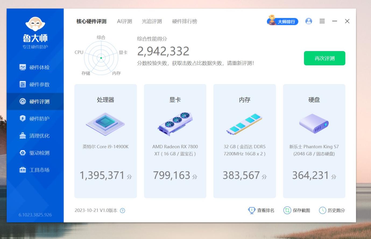
Task: Open the 历史跑分 link
Action: coord(336,211)
